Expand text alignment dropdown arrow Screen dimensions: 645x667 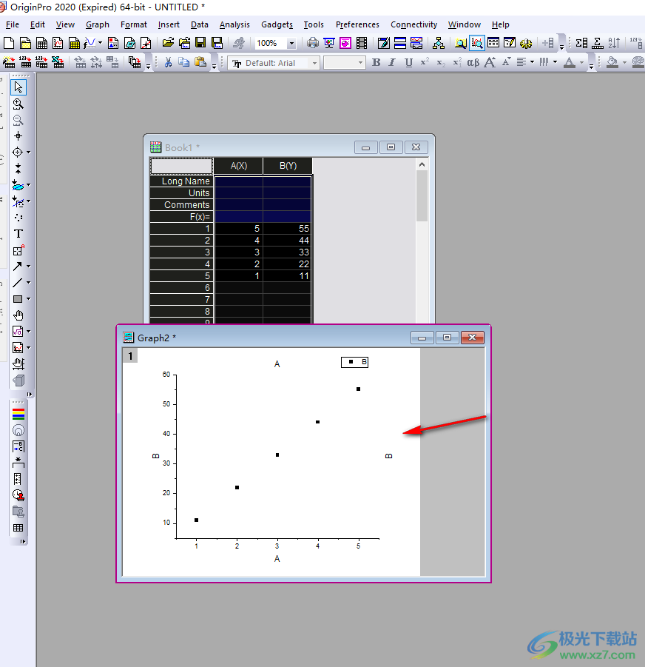click(532, 62)
